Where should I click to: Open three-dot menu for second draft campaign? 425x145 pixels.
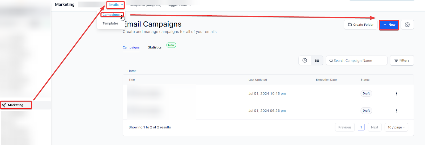[x=396, y=111]
